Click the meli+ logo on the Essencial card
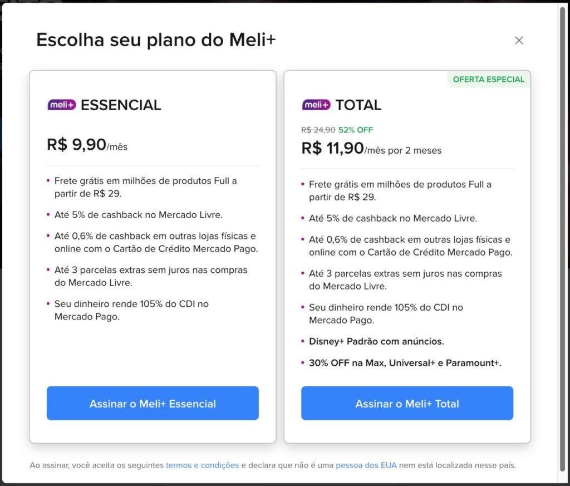 61,105
